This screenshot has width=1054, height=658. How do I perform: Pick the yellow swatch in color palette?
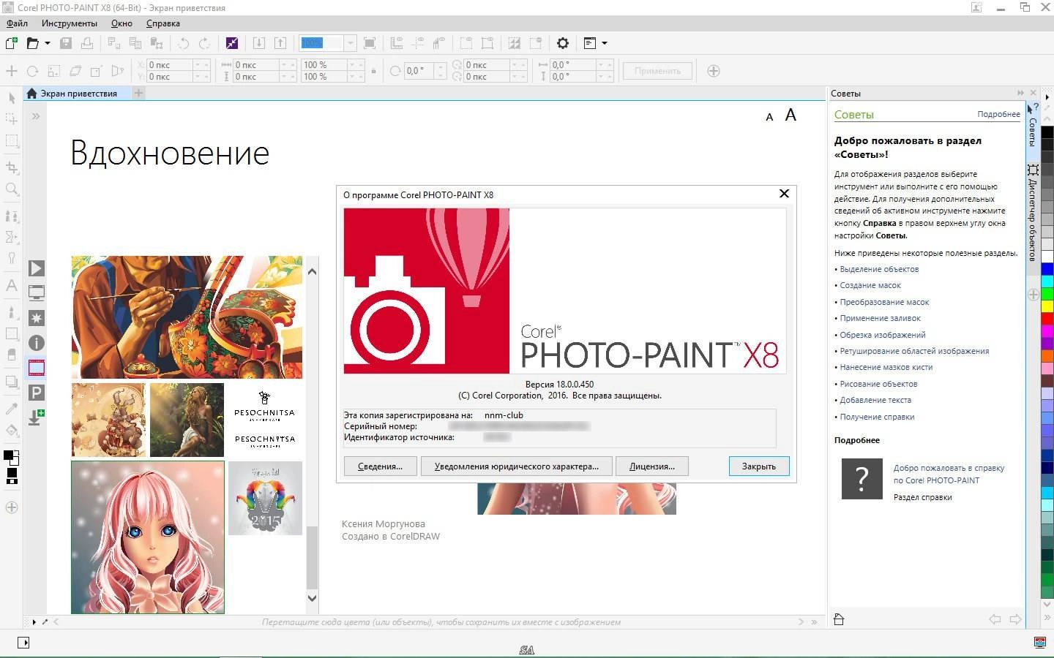click(x=1047, y=306)
